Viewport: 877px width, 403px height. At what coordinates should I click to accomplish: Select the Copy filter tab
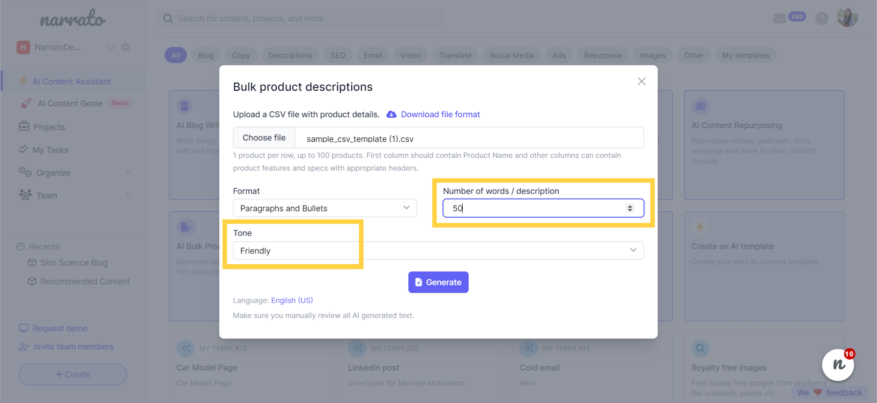[241, 55]
